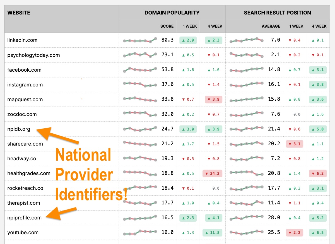Click the psychologytoday.com domain popularity sparkline
The height and width of the screenshot is (244, 335).
(x=140, y=55)
